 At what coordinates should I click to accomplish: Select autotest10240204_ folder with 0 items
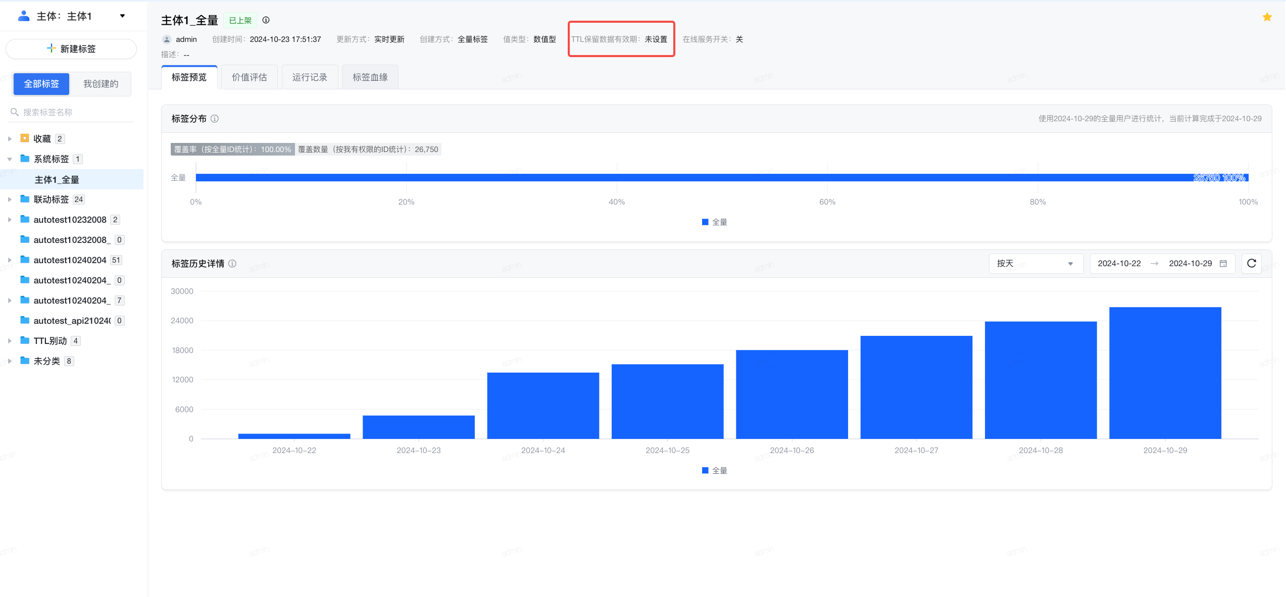tap(72, 280)
